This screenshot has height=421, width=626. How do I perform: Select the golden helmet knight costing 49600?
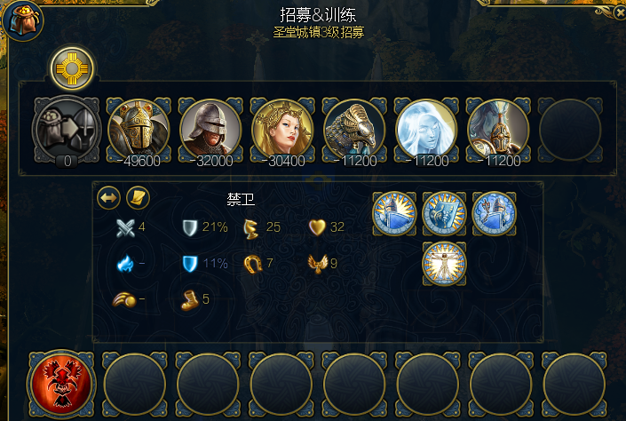coord(139,131)
